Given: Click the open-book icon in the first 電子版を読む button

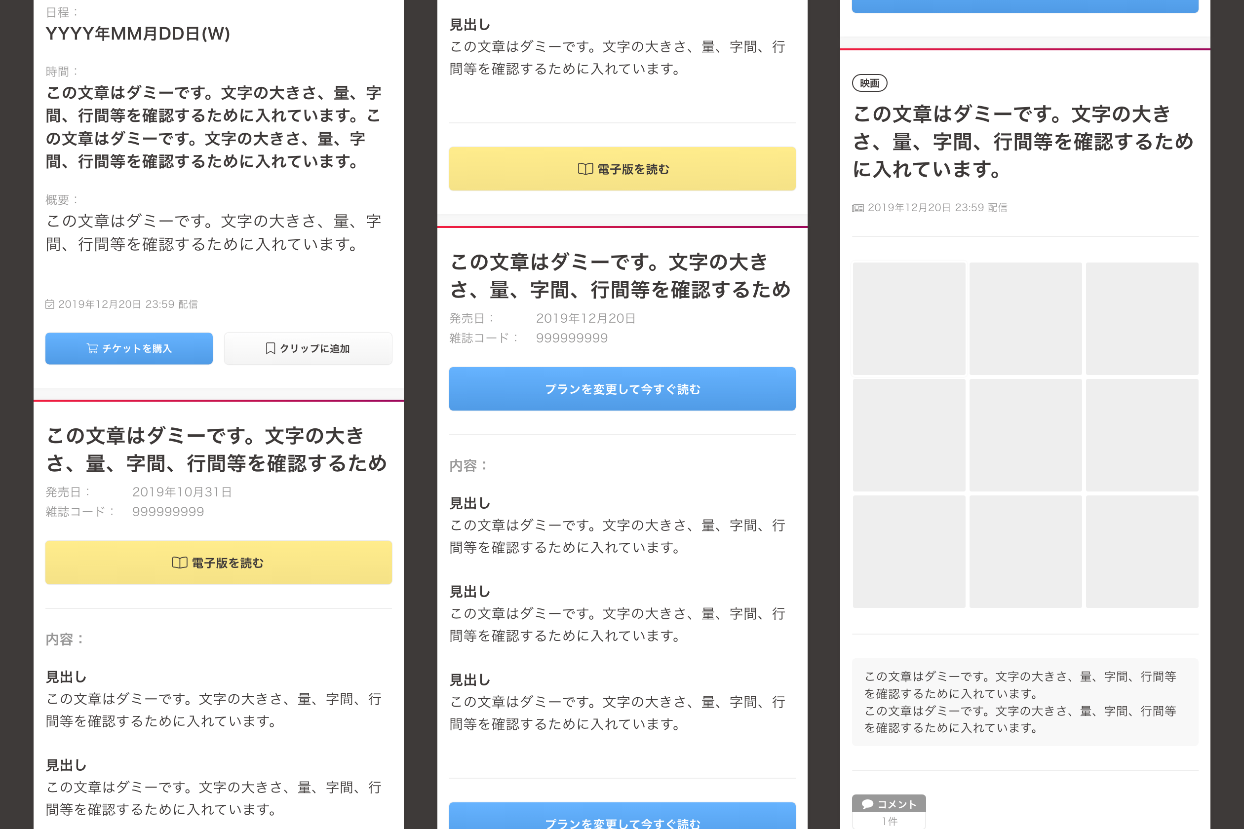Looking at the screenshot, I should tap(179, 563).
